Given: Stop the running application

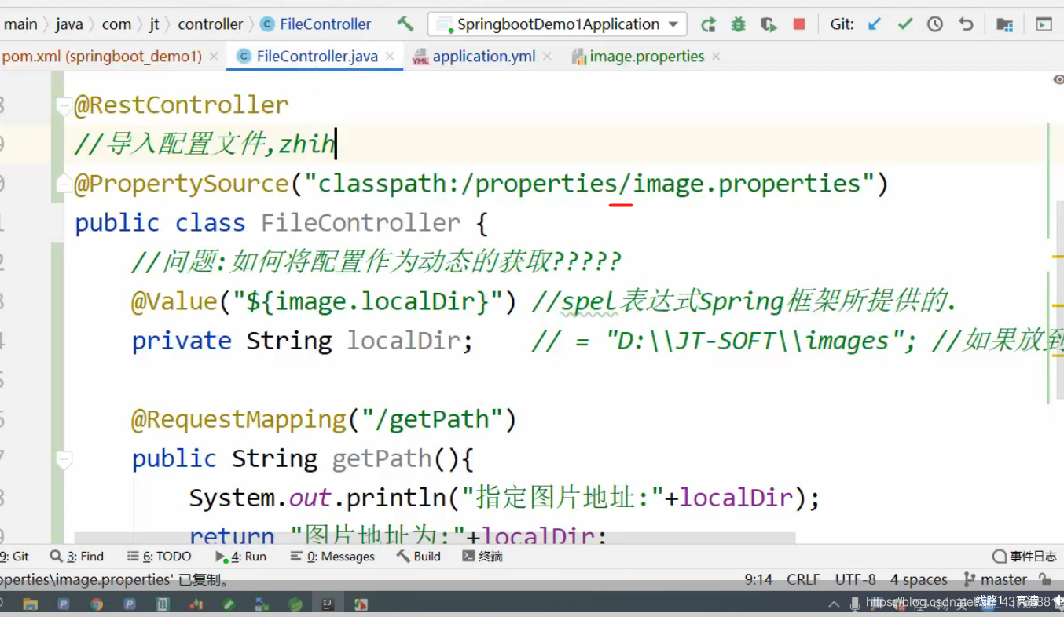Looking at the screenshot, I should [x=799, y=24].
